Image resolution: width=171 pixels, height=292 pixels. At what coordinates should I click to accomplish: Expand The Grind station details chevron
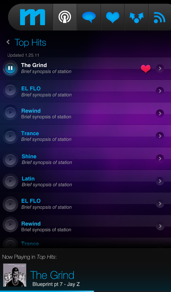(x=160, y=68)
